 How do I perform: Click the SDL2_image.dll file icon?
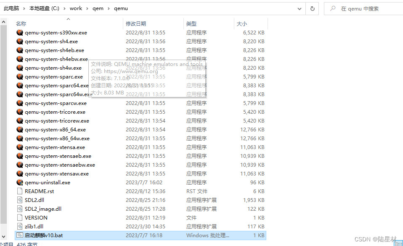point(20,209)
